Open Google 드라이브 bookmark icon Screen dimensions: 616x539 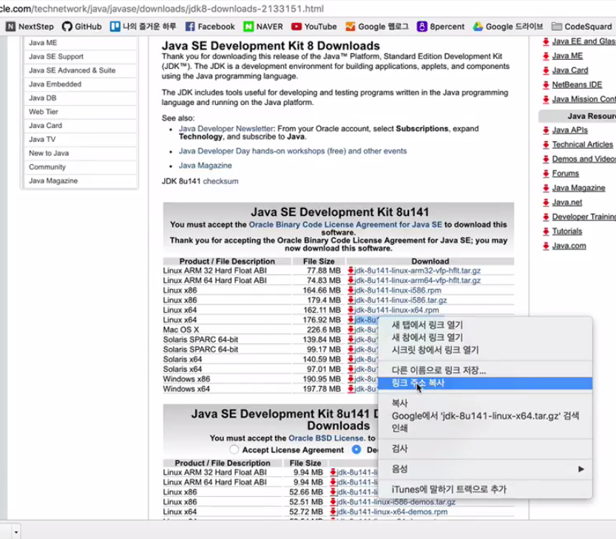point(478,27)
